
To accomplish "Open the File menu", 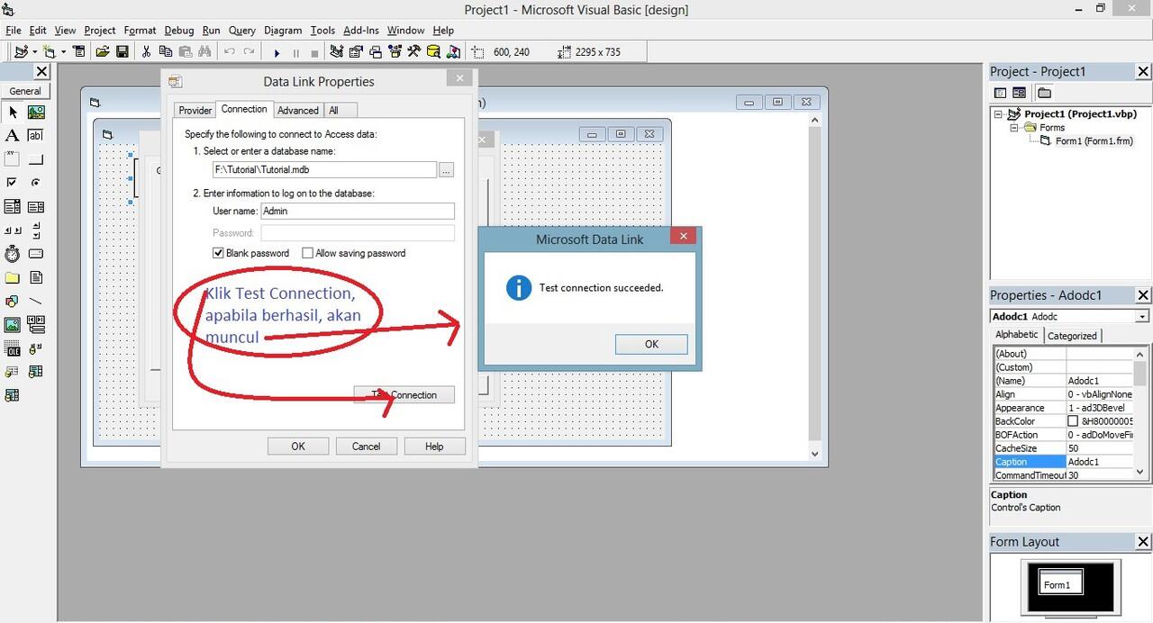I will pyautogui.click(x=13, y=30).
